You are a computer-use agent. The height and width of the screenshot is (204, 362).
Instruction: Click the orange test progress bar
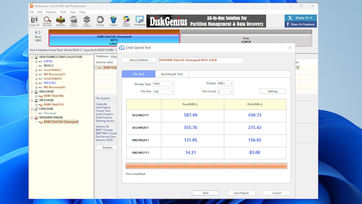[x=206, y=166]
